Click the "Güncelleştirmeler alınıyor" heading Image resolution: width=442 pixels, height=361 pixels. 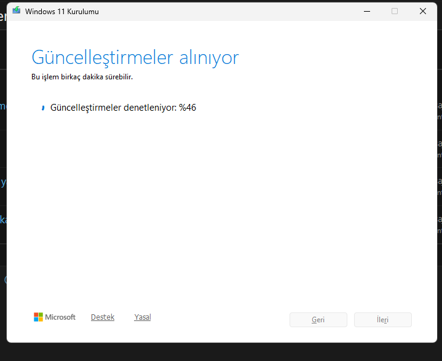135,58
